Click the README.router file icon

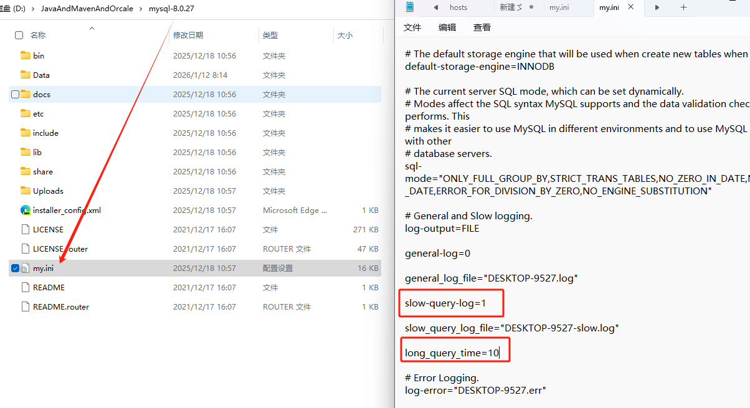tap(26, 306)
